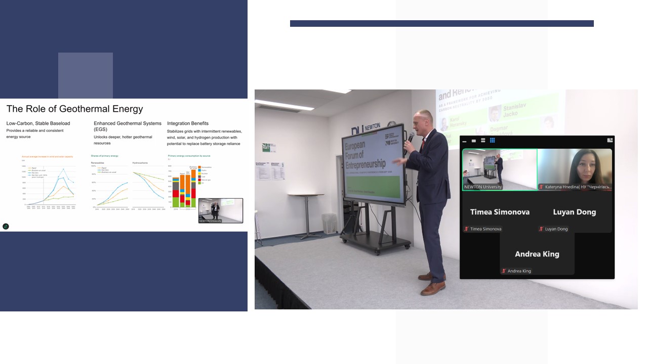Click the large Andrea King name tile

[x=537, y=254]
